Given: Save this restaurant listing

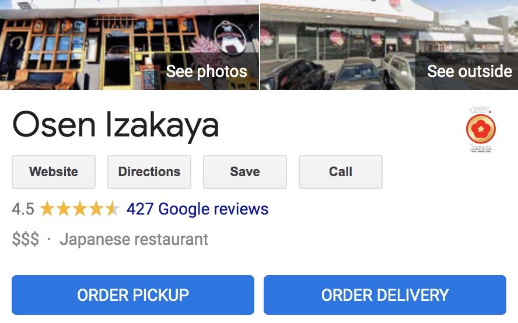Looking at the screenshot, I should click(x=245, y=172).
